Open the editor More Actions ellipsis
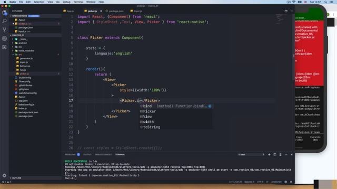This screenshot has width=337, height=189. 292,11
